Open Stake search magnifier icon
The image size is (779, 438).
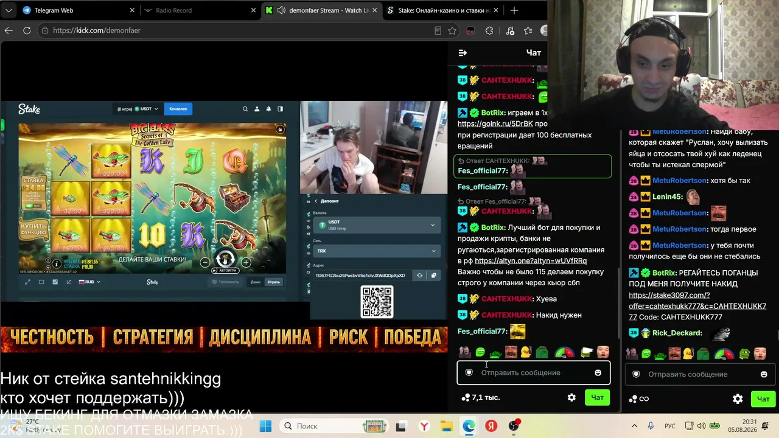tap(245, 109)
